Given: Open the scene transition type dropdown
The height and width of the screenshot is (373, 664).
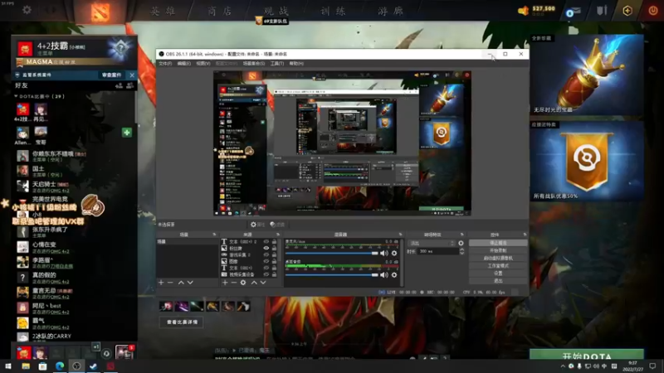Looking at the screenshot, I should click(x=432, y=243).
